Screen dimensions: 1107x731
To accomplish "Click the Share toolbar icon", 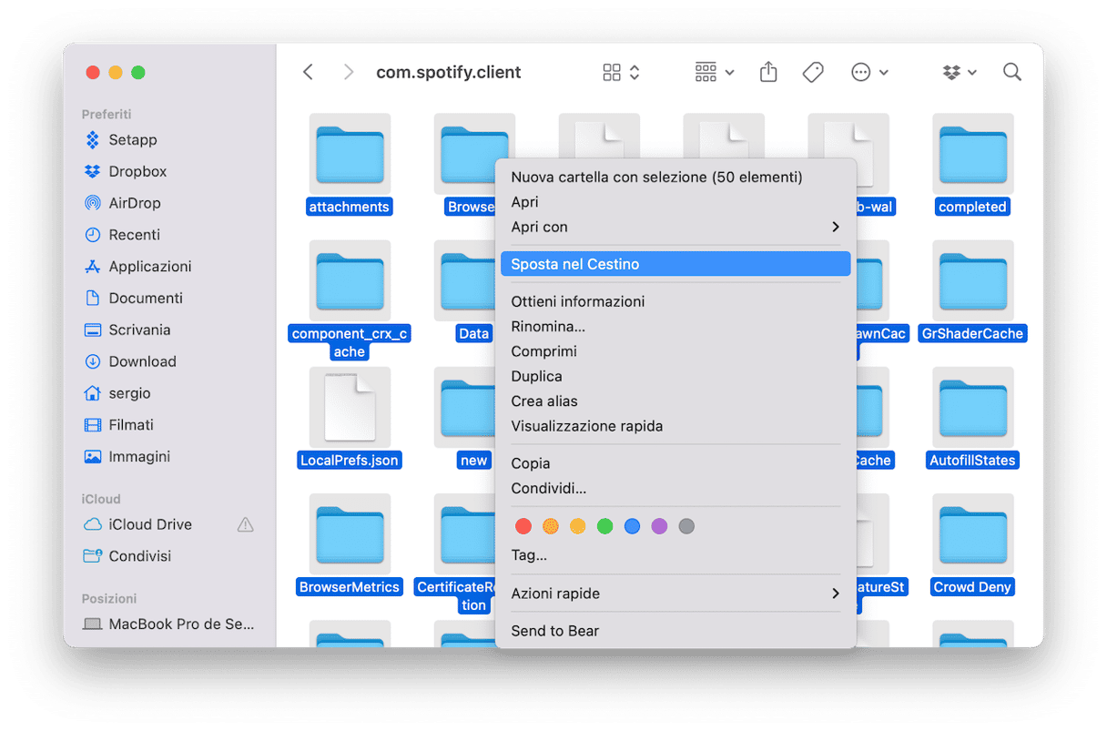I will pyautogui.click(x=768, y=72).
